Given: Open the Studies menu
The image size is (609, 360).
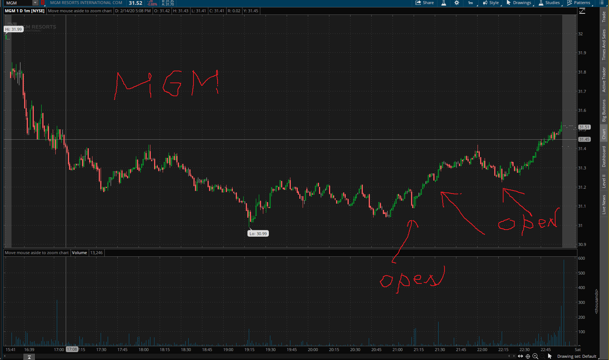Looking at the screenshot, I should point(549,3).
